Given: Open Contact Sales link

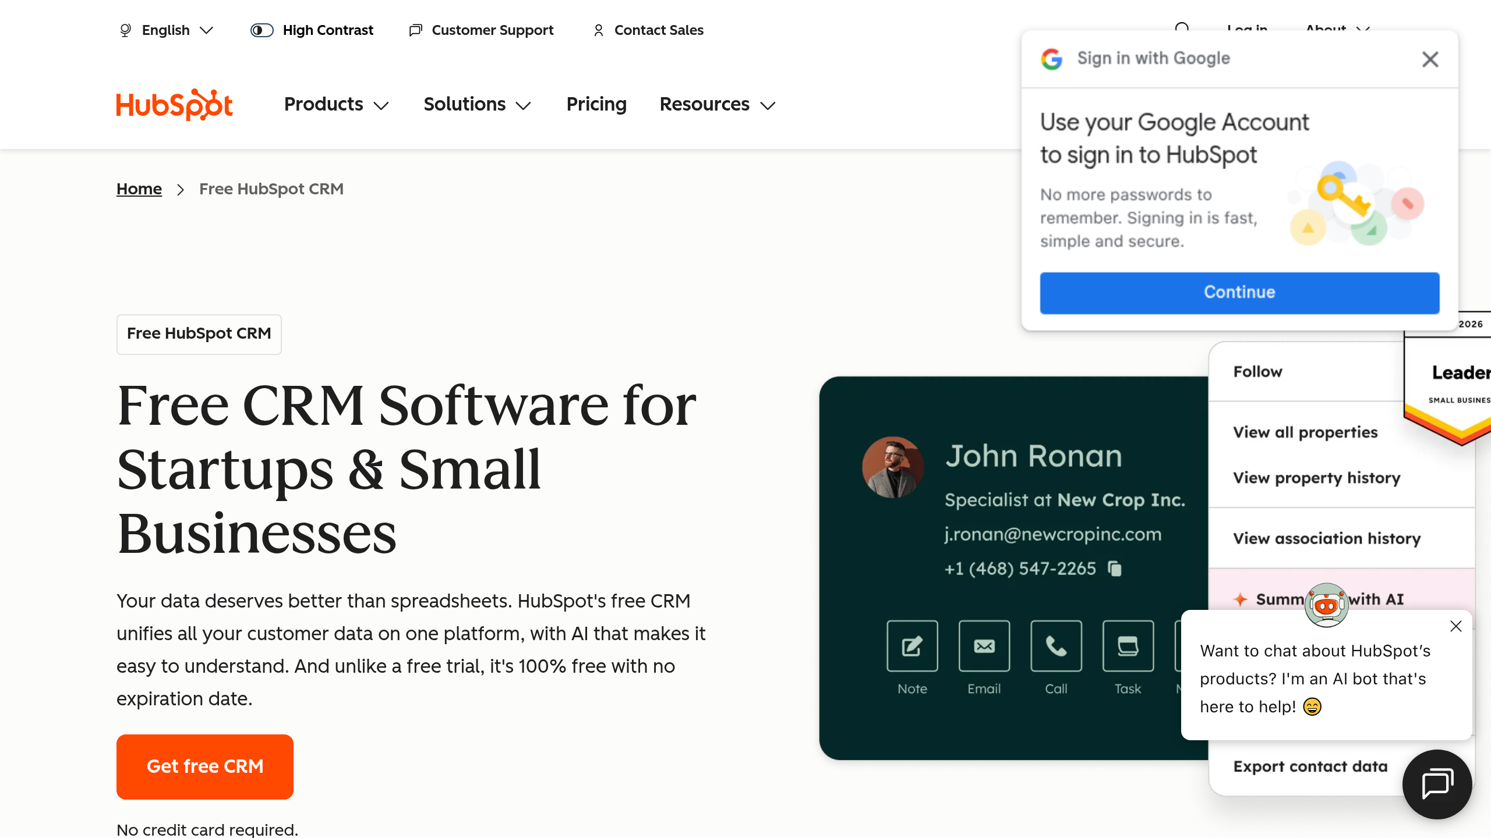Looking at the screenshot, I should 659,30.
